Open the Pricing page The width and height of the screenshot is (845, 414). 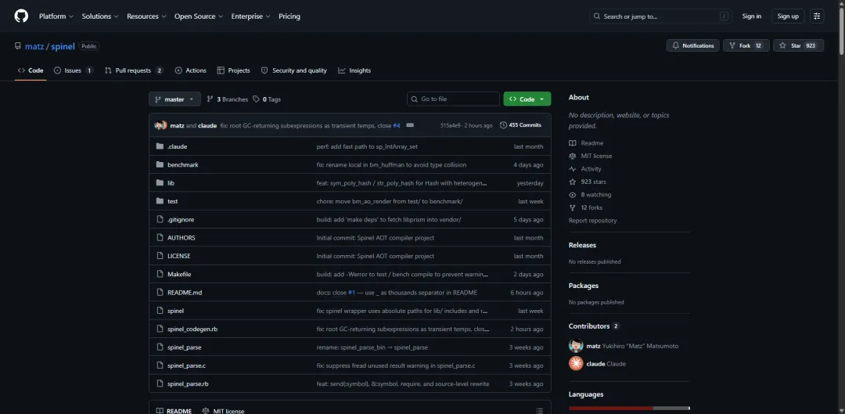pyautogui.click(x=289, y=16)
